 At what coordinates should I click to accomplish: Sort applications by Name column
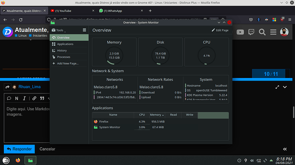tap(113, 115)
